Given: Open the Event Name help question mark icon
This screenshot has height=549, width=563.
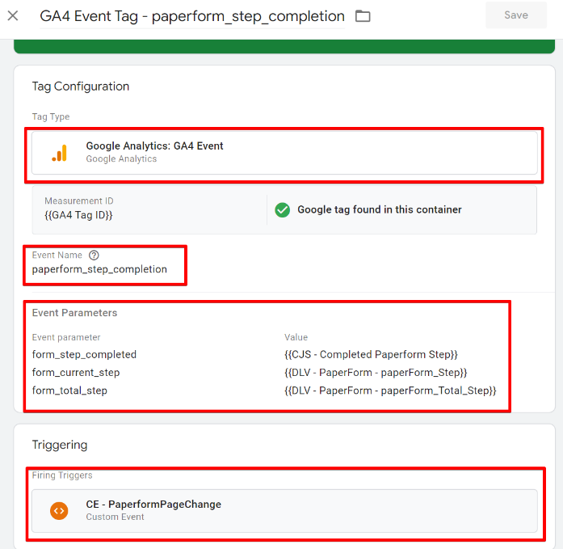Looking at the screenshot, I should pyautogui.click(x=94, y=255).
